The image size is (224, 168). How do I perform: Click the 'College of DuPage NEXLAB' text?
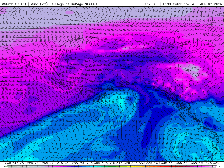click(x=74, y=4)
